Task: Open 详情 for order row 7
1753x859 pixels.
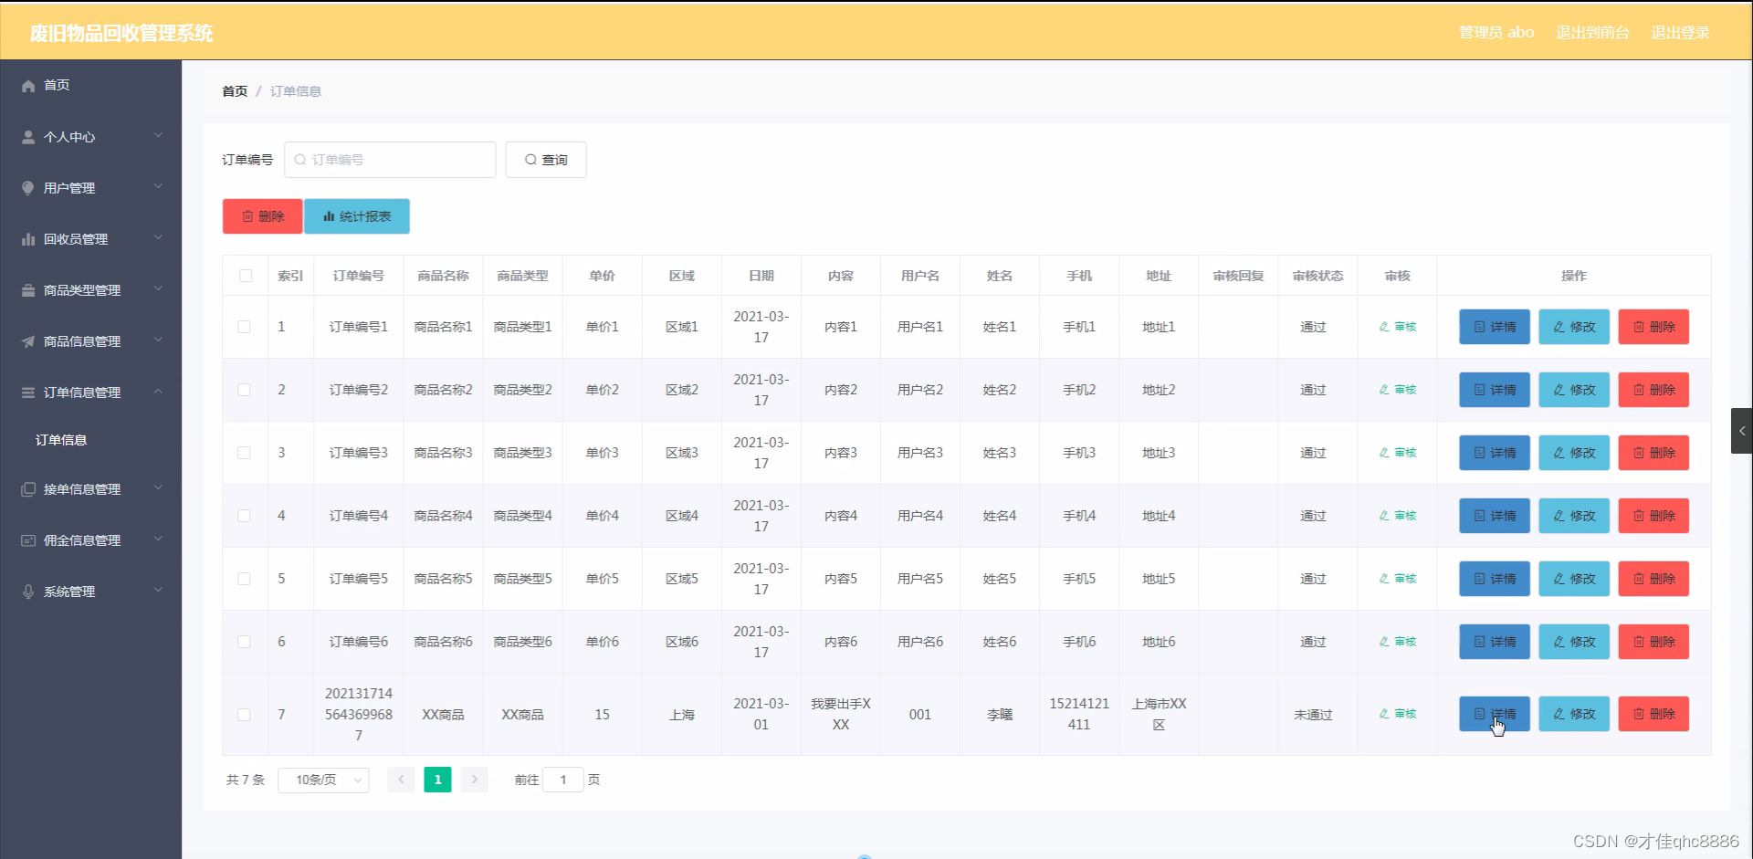Action: [1495, 714]
